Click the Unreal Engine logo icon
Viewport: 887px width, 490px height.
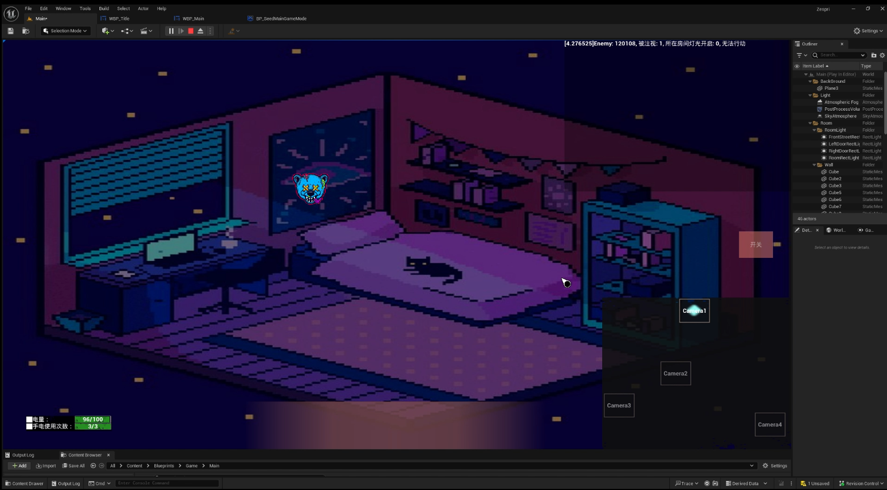pos(11,14)
